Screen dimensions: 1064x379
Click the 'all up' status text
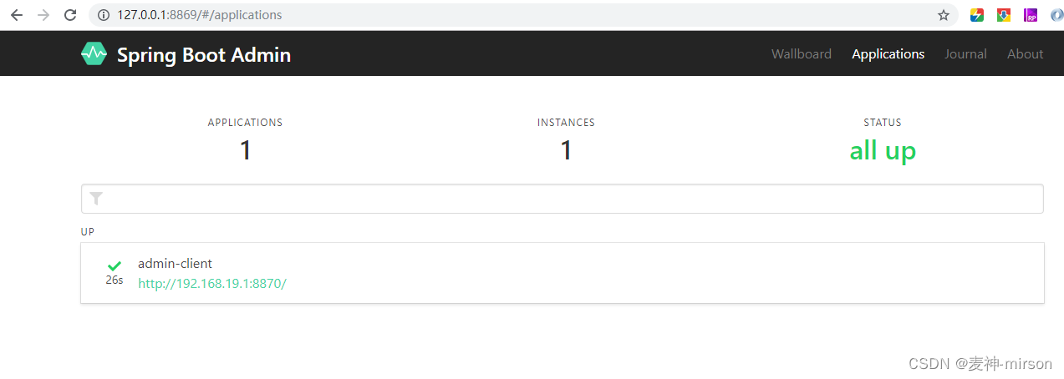click(x=883, y=151)
